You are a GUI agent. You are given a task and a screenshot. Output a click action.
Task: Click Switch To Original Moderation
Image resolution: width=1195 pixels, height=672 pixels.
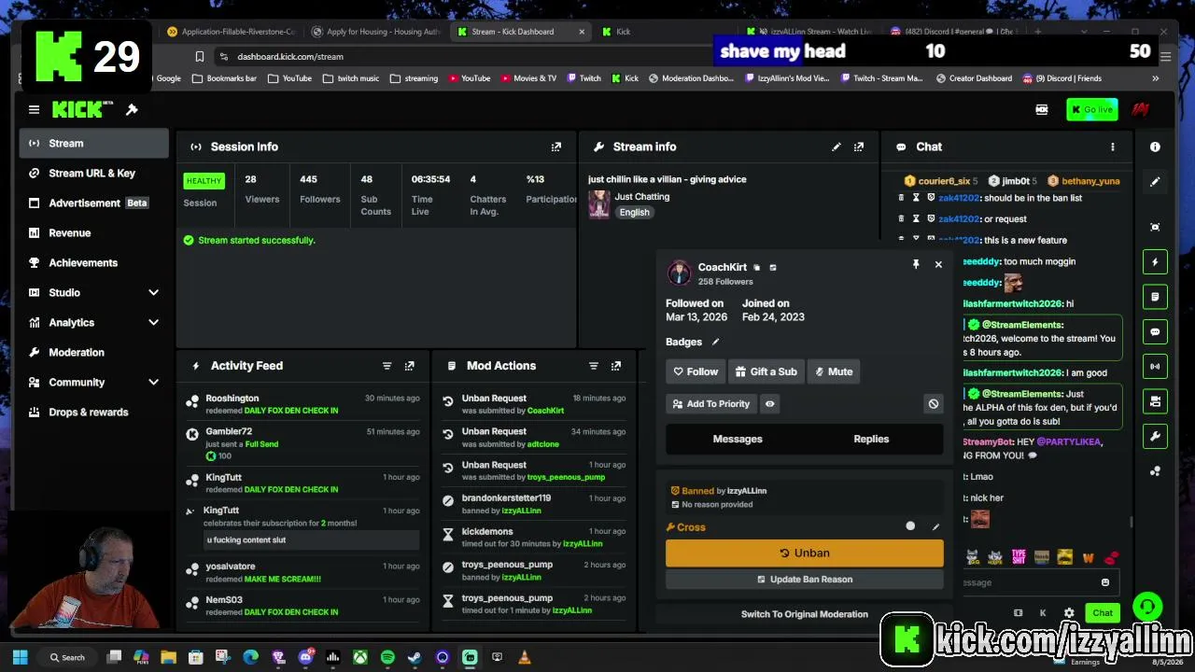[804, 614]
